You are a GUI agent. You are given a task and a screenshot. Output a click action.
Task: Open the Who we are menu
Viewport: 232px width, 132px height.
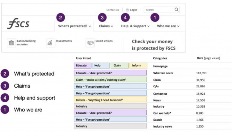[x=168, y=26]
